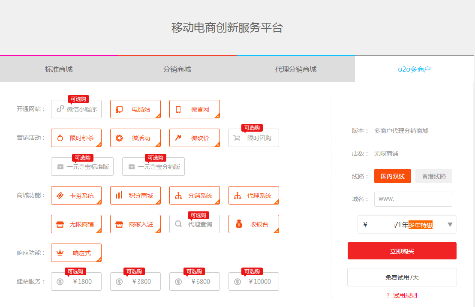Click the 积分商城 bar chart icon
Screen dimensions: 475x307
(x=119, y=196)
